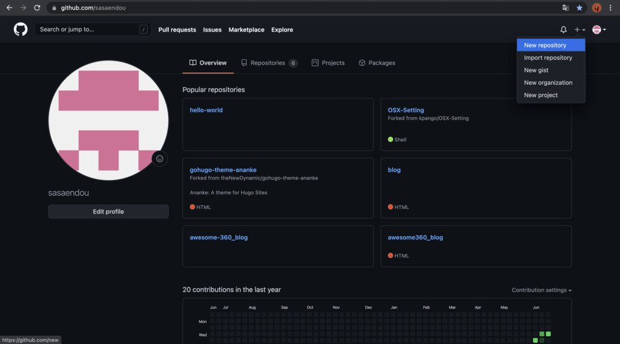Select New repository from the menu
The height and width of the screenshot is (344, 620).
click(551, 45)
